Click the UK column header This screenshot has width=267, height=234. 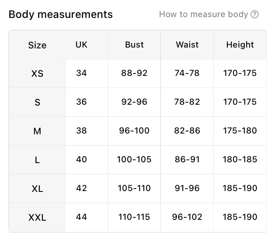(81, 45)
